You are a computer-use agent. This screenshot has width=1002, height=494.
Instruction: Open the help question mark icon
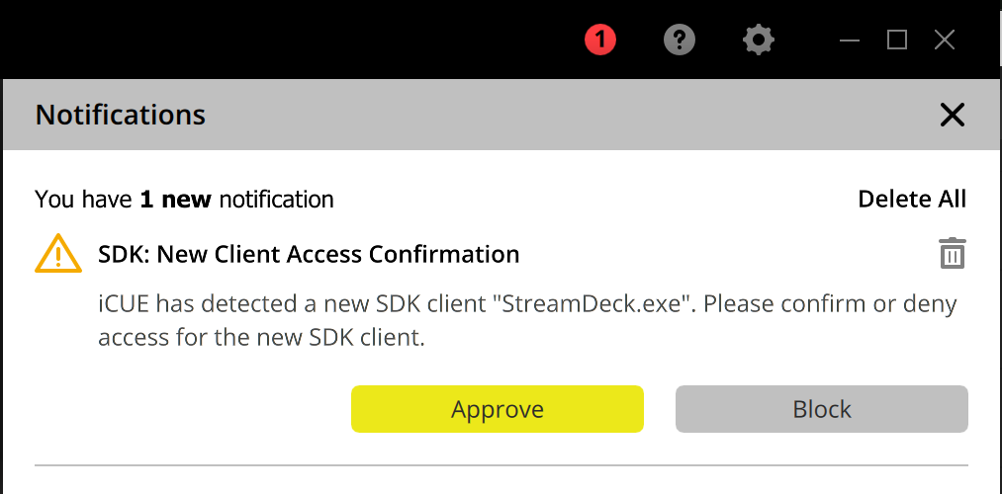680,40
